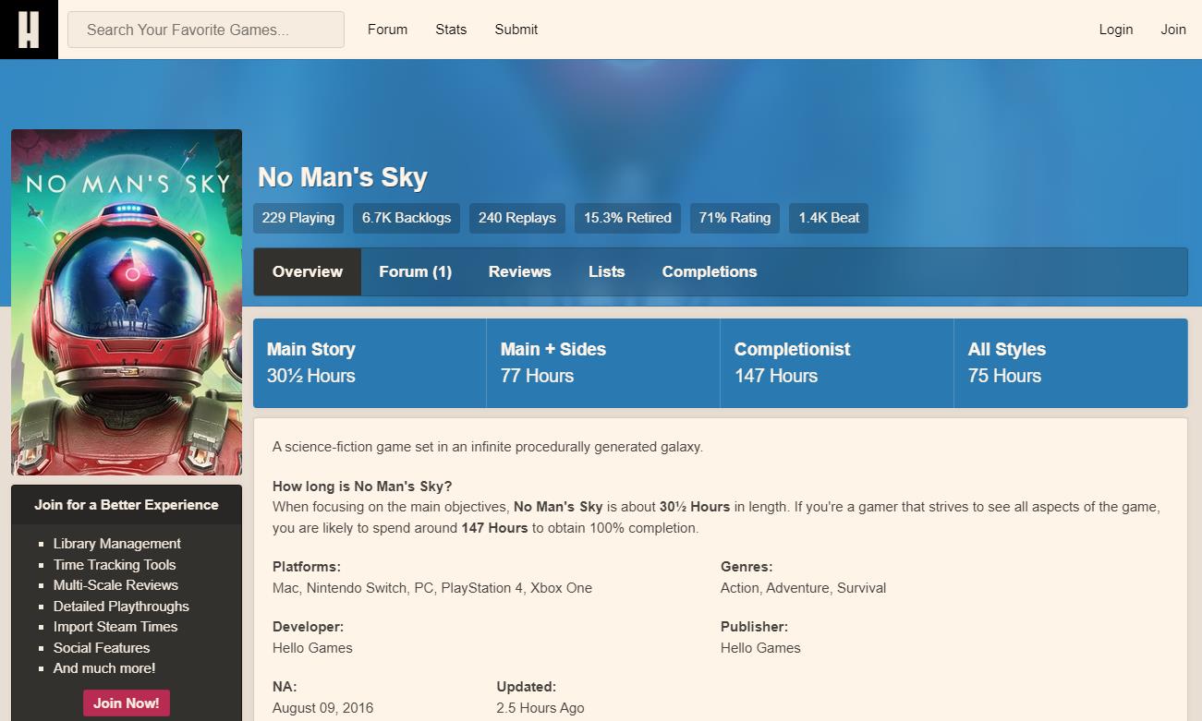Viewport: 1202px width, 721px height.
Task: Click the HowLongToBeat logo icon
Action: (x=29, y=30)
